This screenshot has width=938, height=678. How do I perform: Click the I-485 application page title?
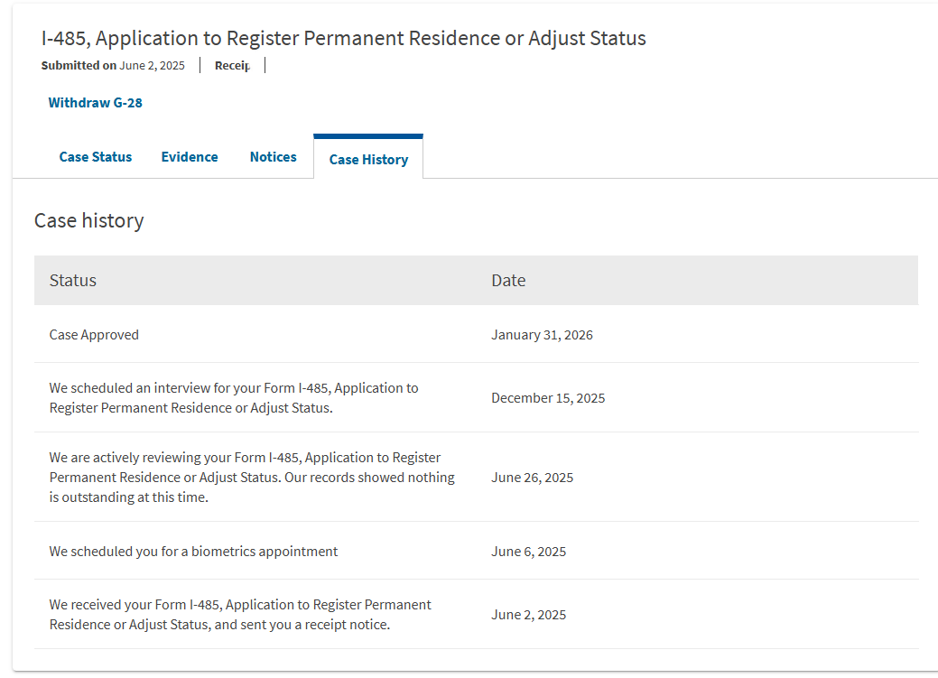343,38
